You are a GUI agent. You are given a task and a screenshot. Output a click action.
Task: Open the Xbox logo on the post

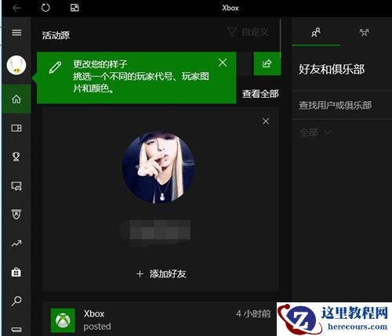point(63,320)
